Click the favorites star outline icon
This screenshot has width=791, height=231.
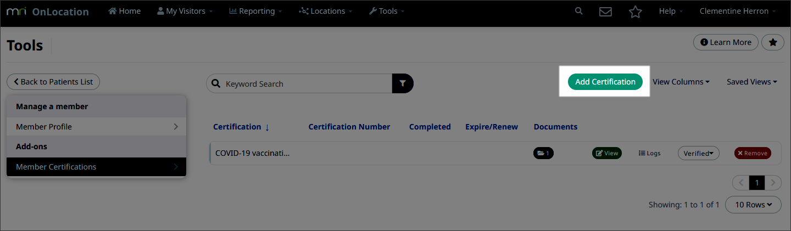click(635, 12)
